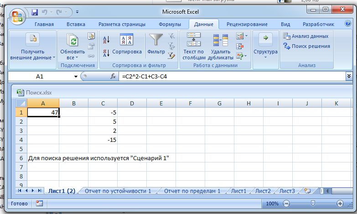357x214 pixels.
Task: Click the consolidate data icon
Action: pos(240,46)
